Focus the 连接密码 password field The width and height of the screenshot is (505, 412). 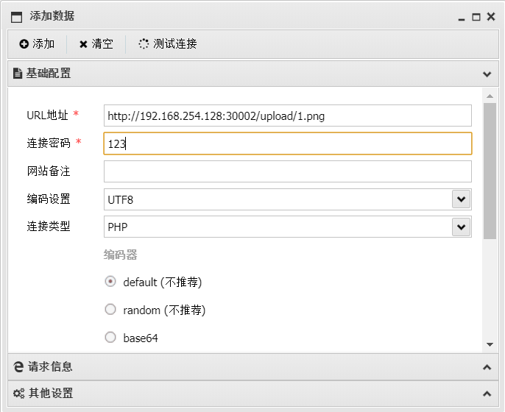288,143
